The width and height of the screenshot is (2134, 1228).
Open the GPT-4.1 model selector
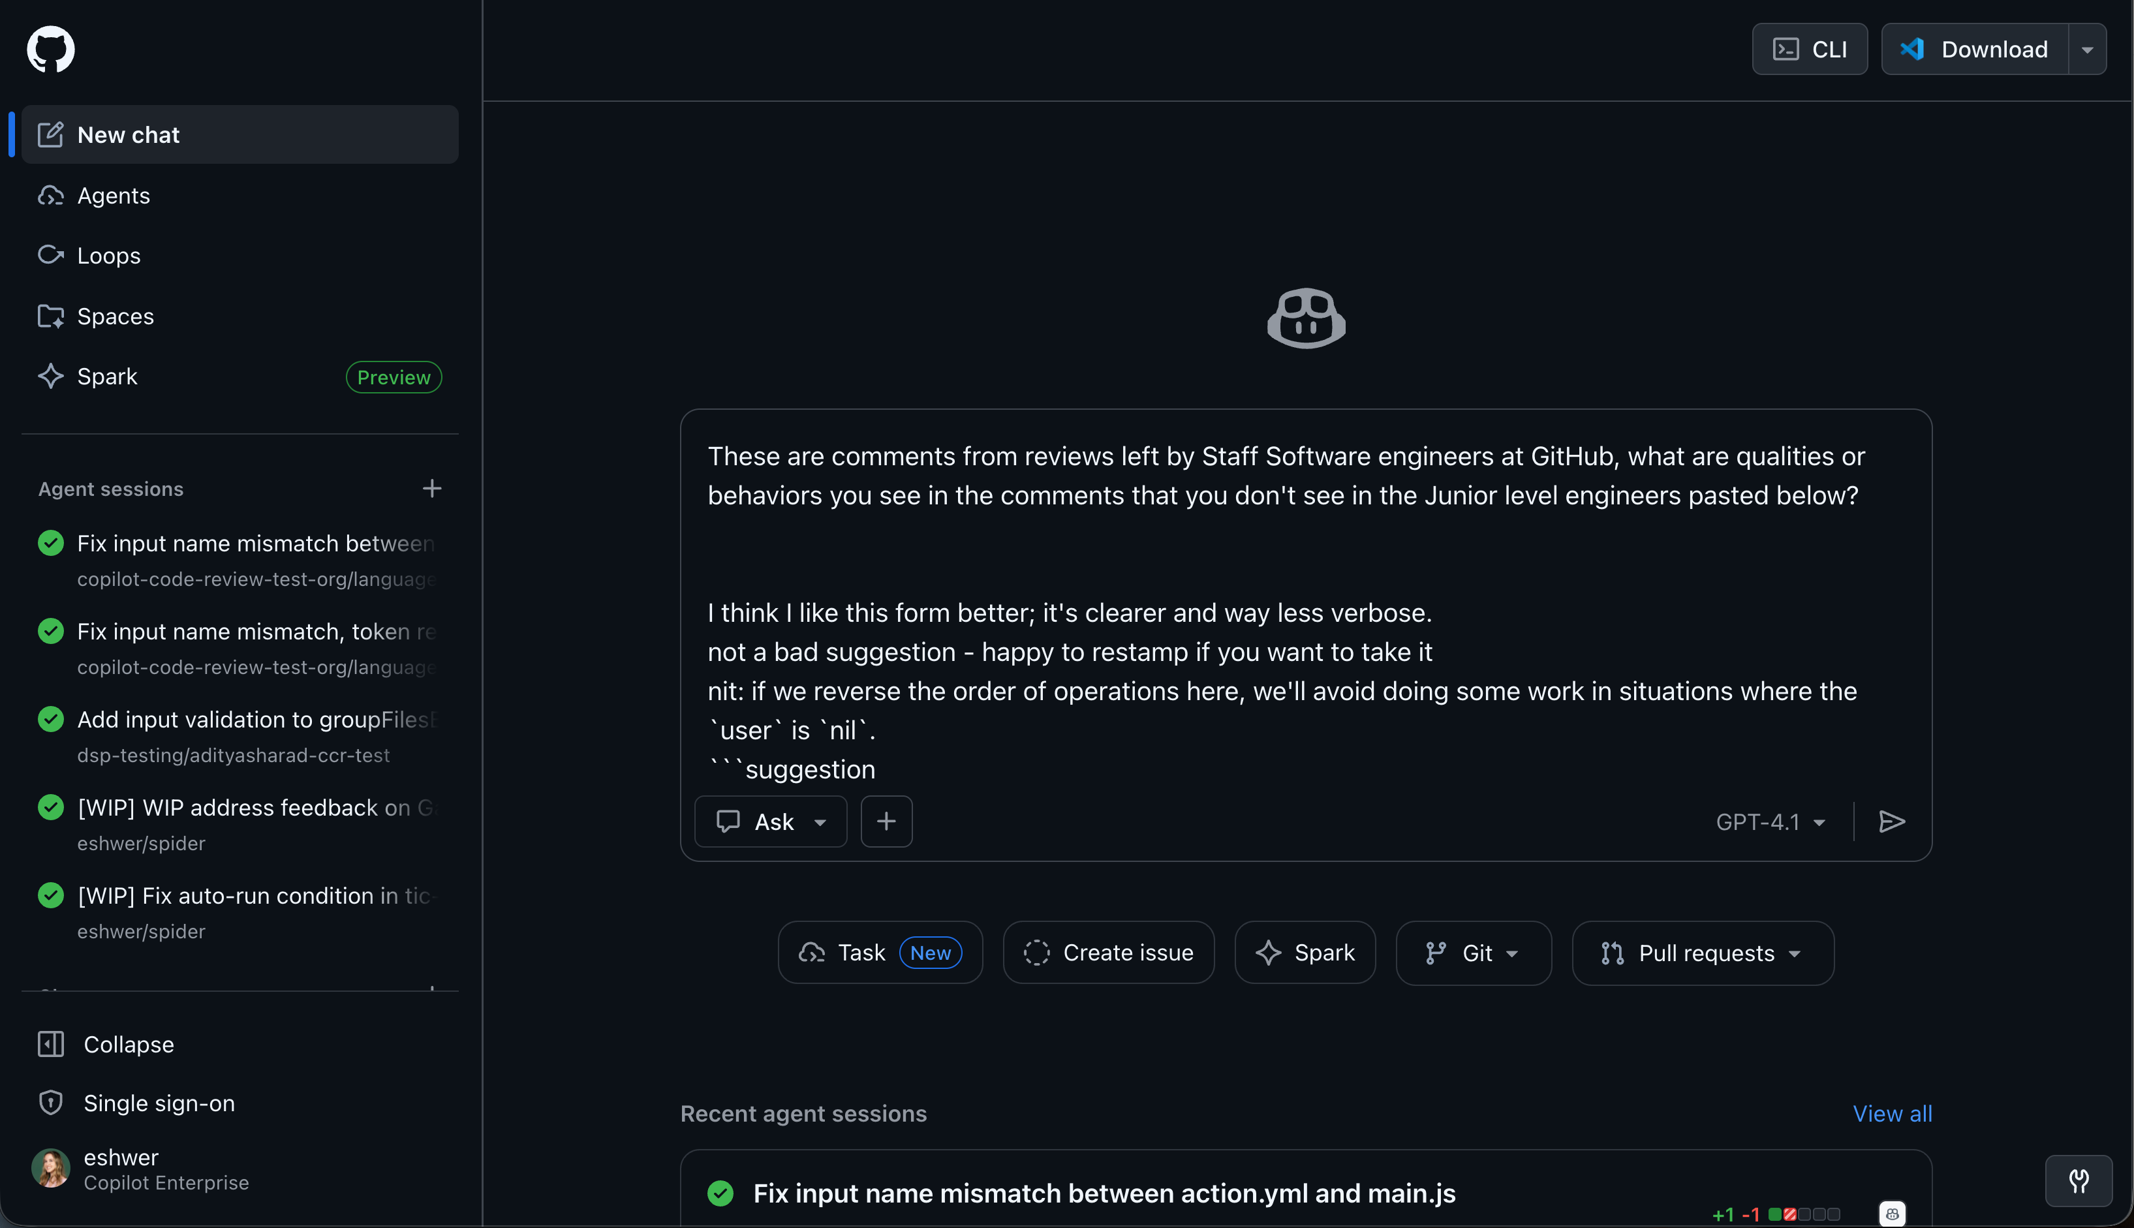point(1771,821)
